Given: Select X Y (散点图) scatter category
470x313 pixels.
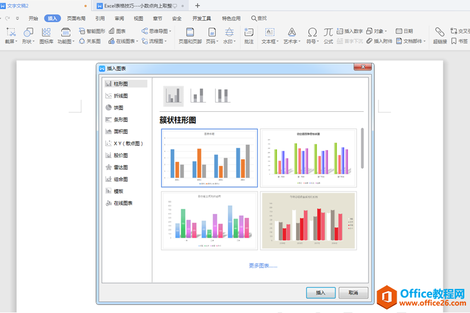Looking at the screenshot, I should pos(125,143).
